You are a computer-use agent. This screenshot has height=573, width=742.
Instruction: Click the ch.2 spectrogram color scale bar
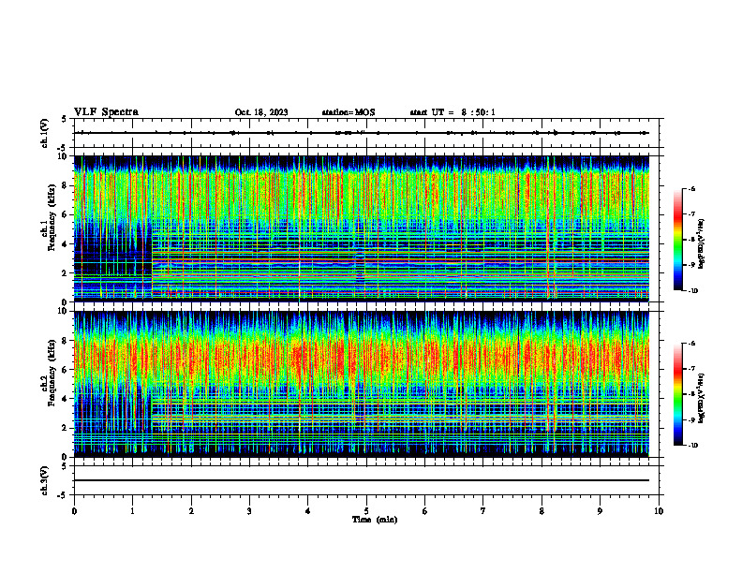pyautogui.click(x=677, y=394)
